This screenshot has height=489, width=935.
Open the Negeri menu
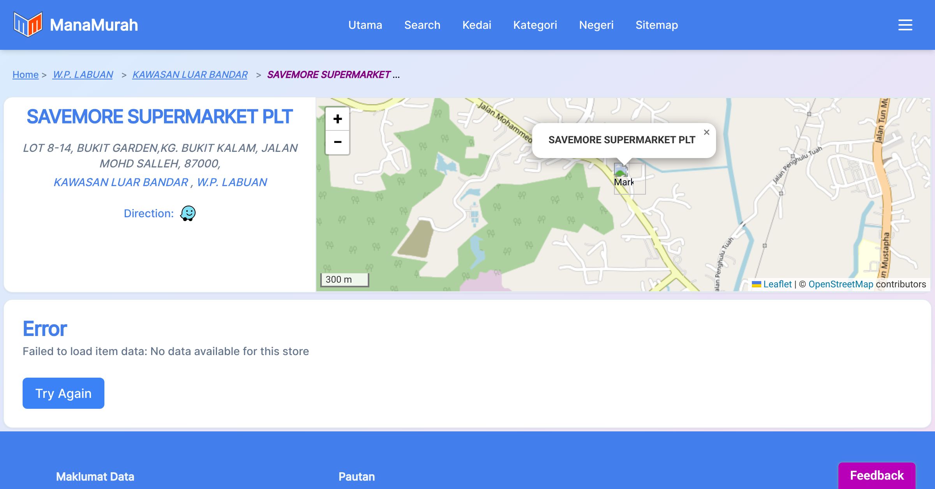[x=596, y=25]
